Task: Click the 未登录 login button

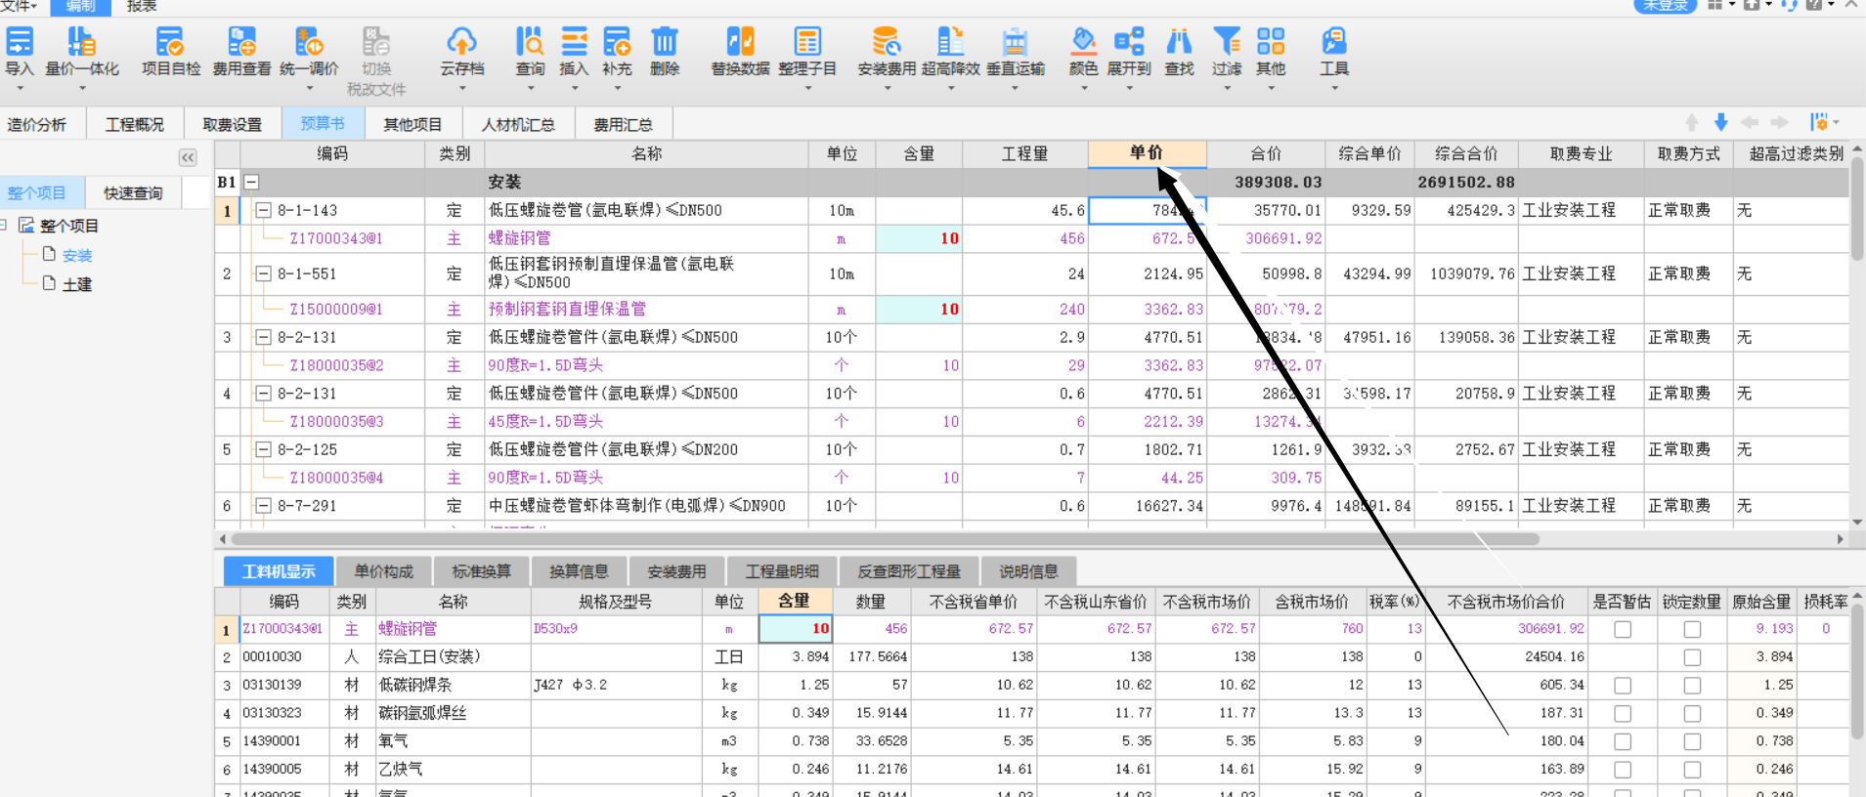Action: coord(1666,6)
